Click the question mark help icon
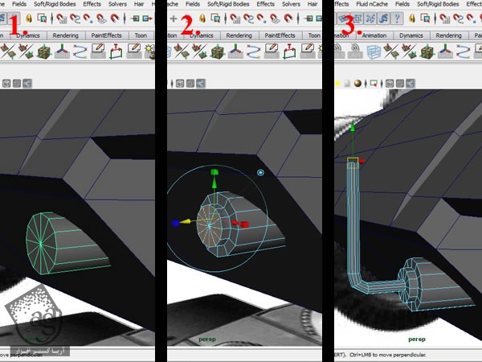 pyautogui.click(x=396, y=19)
